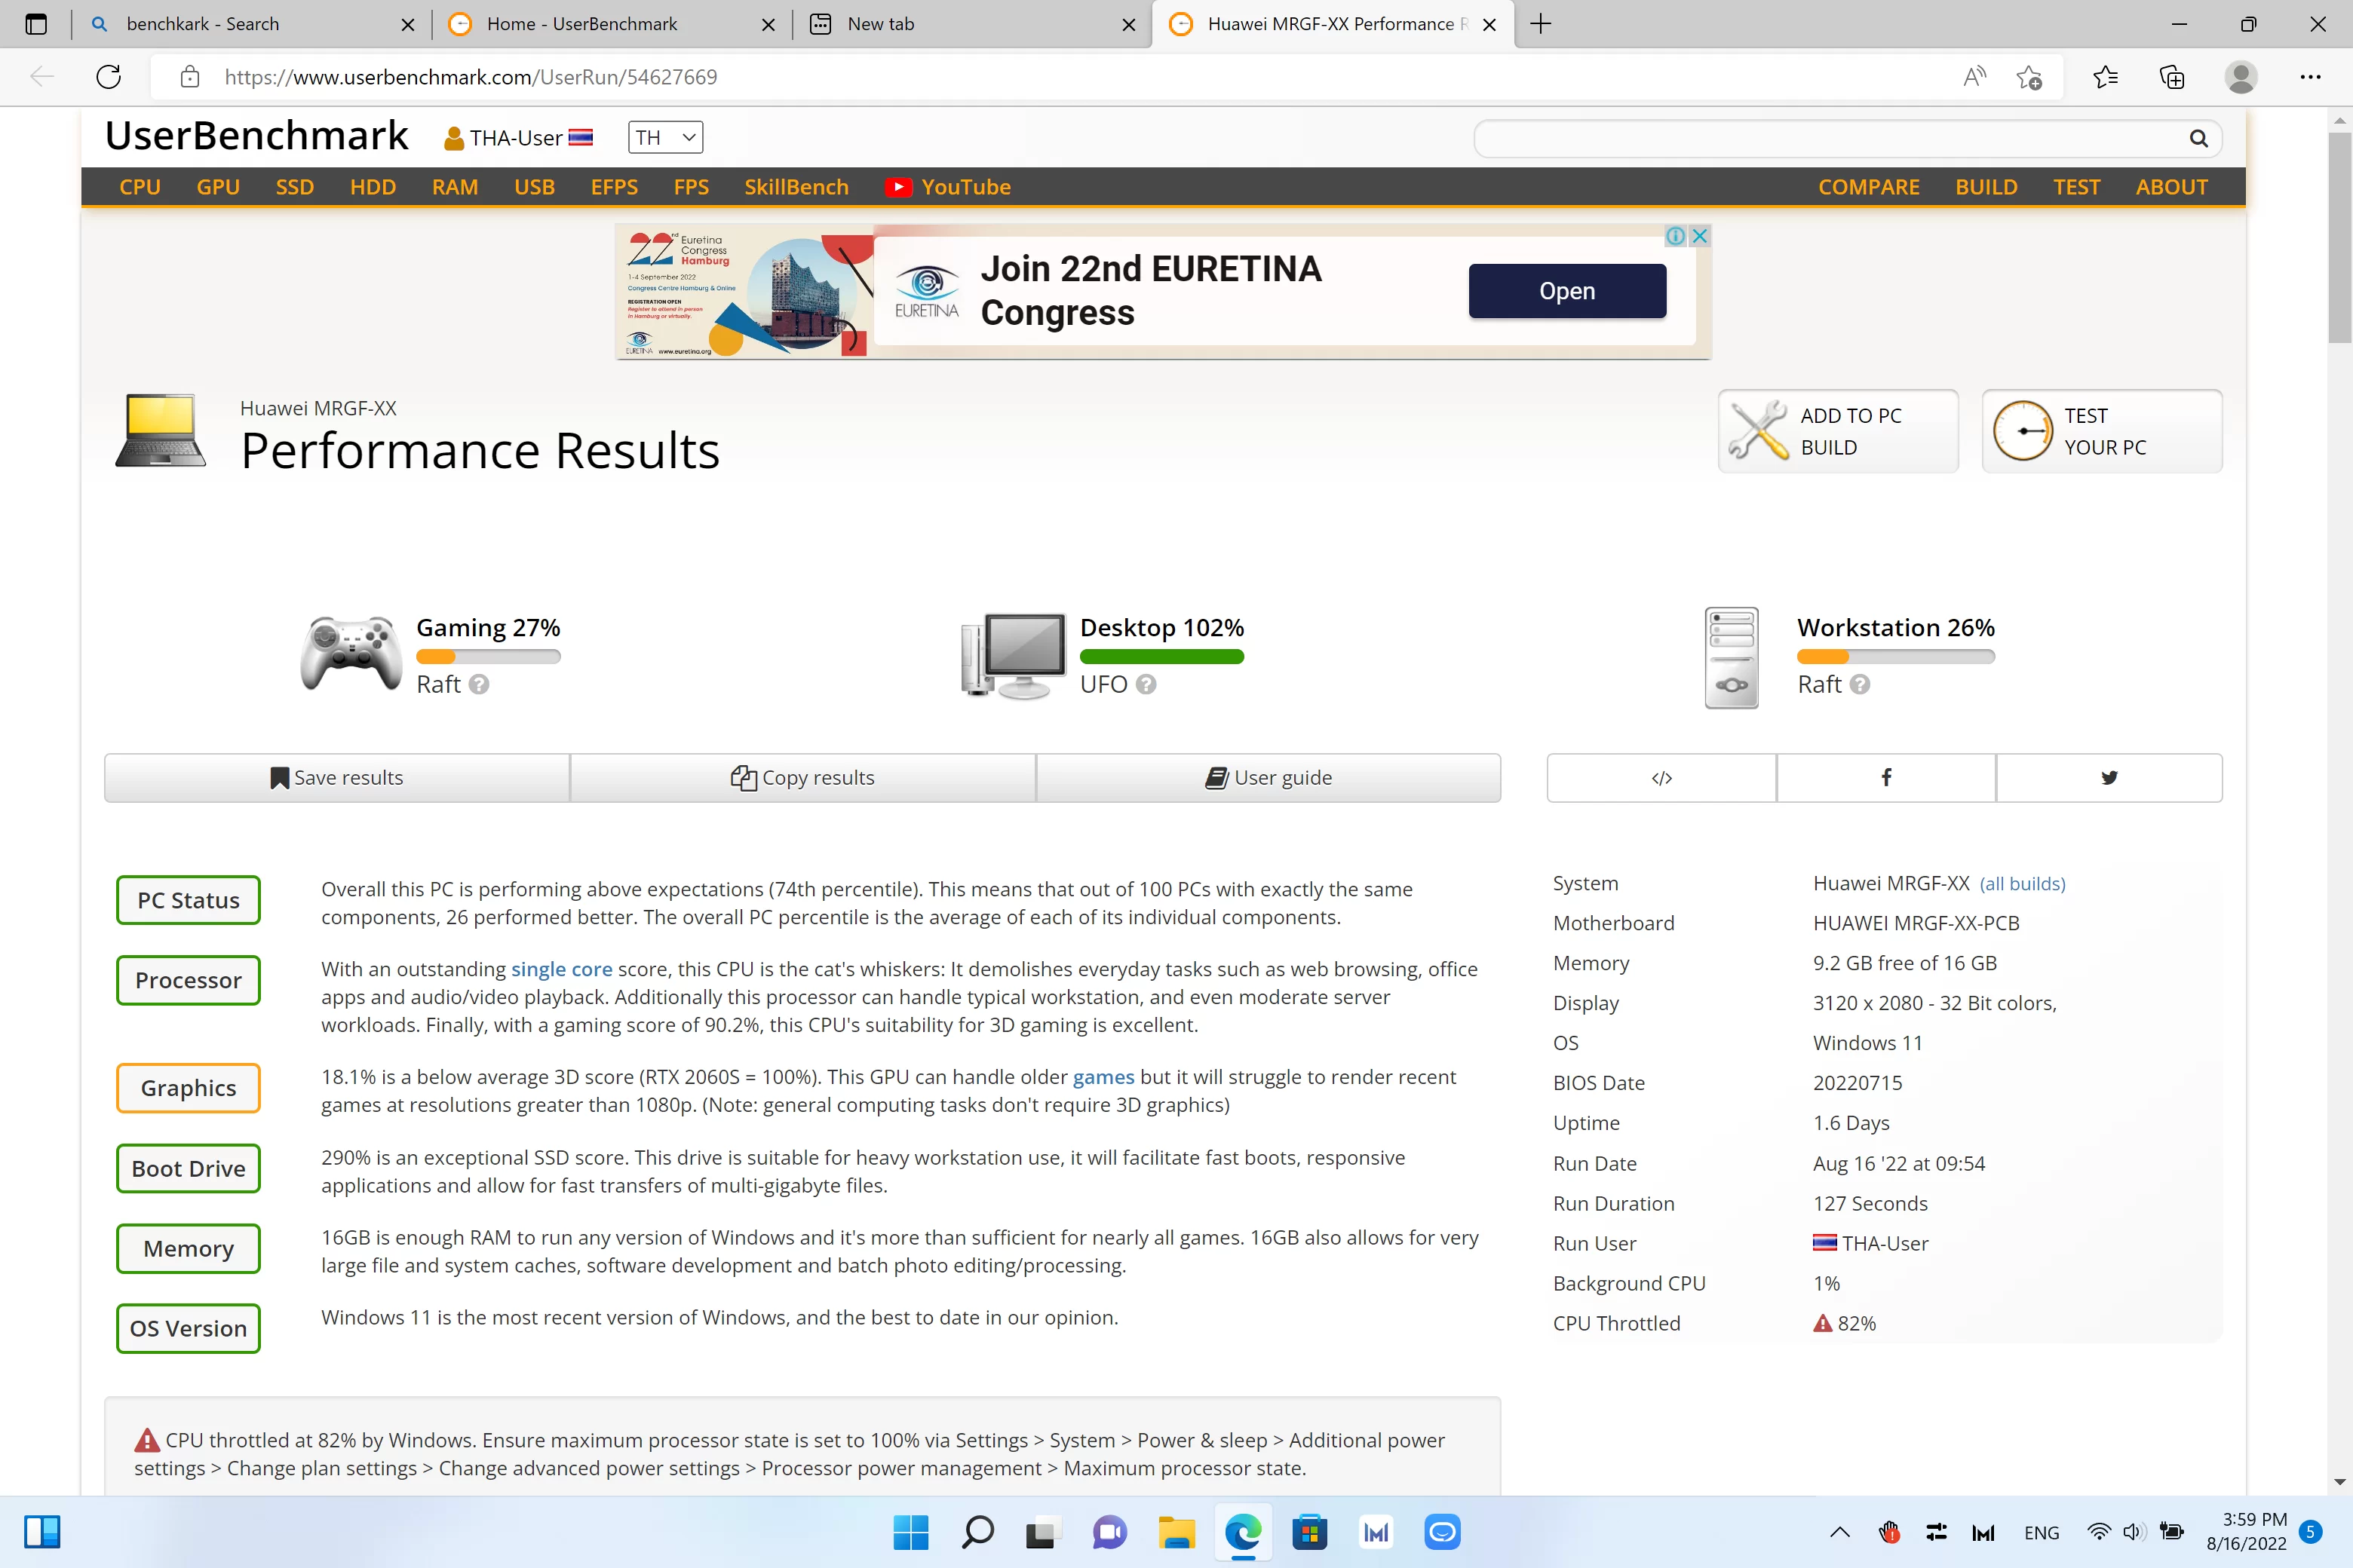Click the UserBenchmark search input field
2353x1568 pixels.
click(x=1830, y=139)
